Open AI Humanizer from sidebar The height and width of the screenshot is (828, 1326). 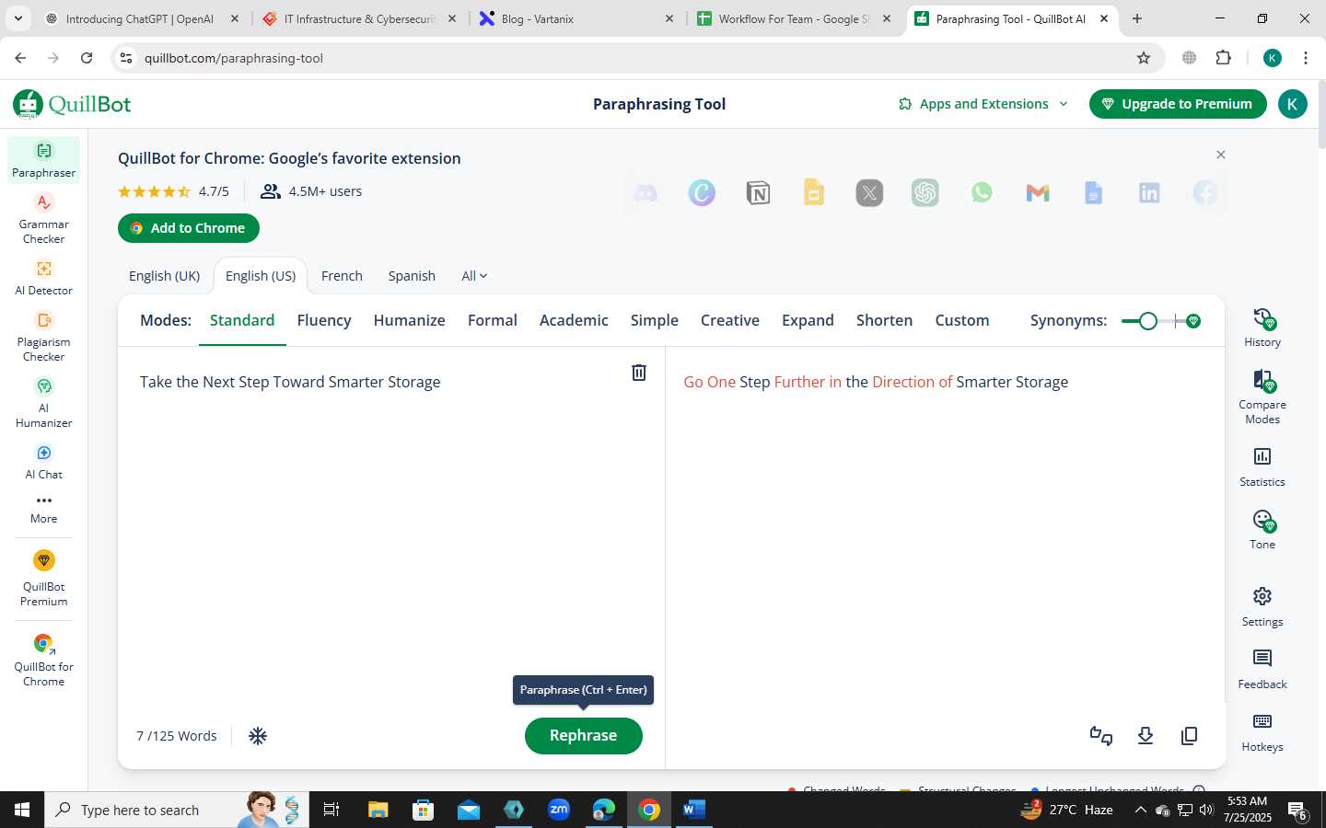coord(43,402)
